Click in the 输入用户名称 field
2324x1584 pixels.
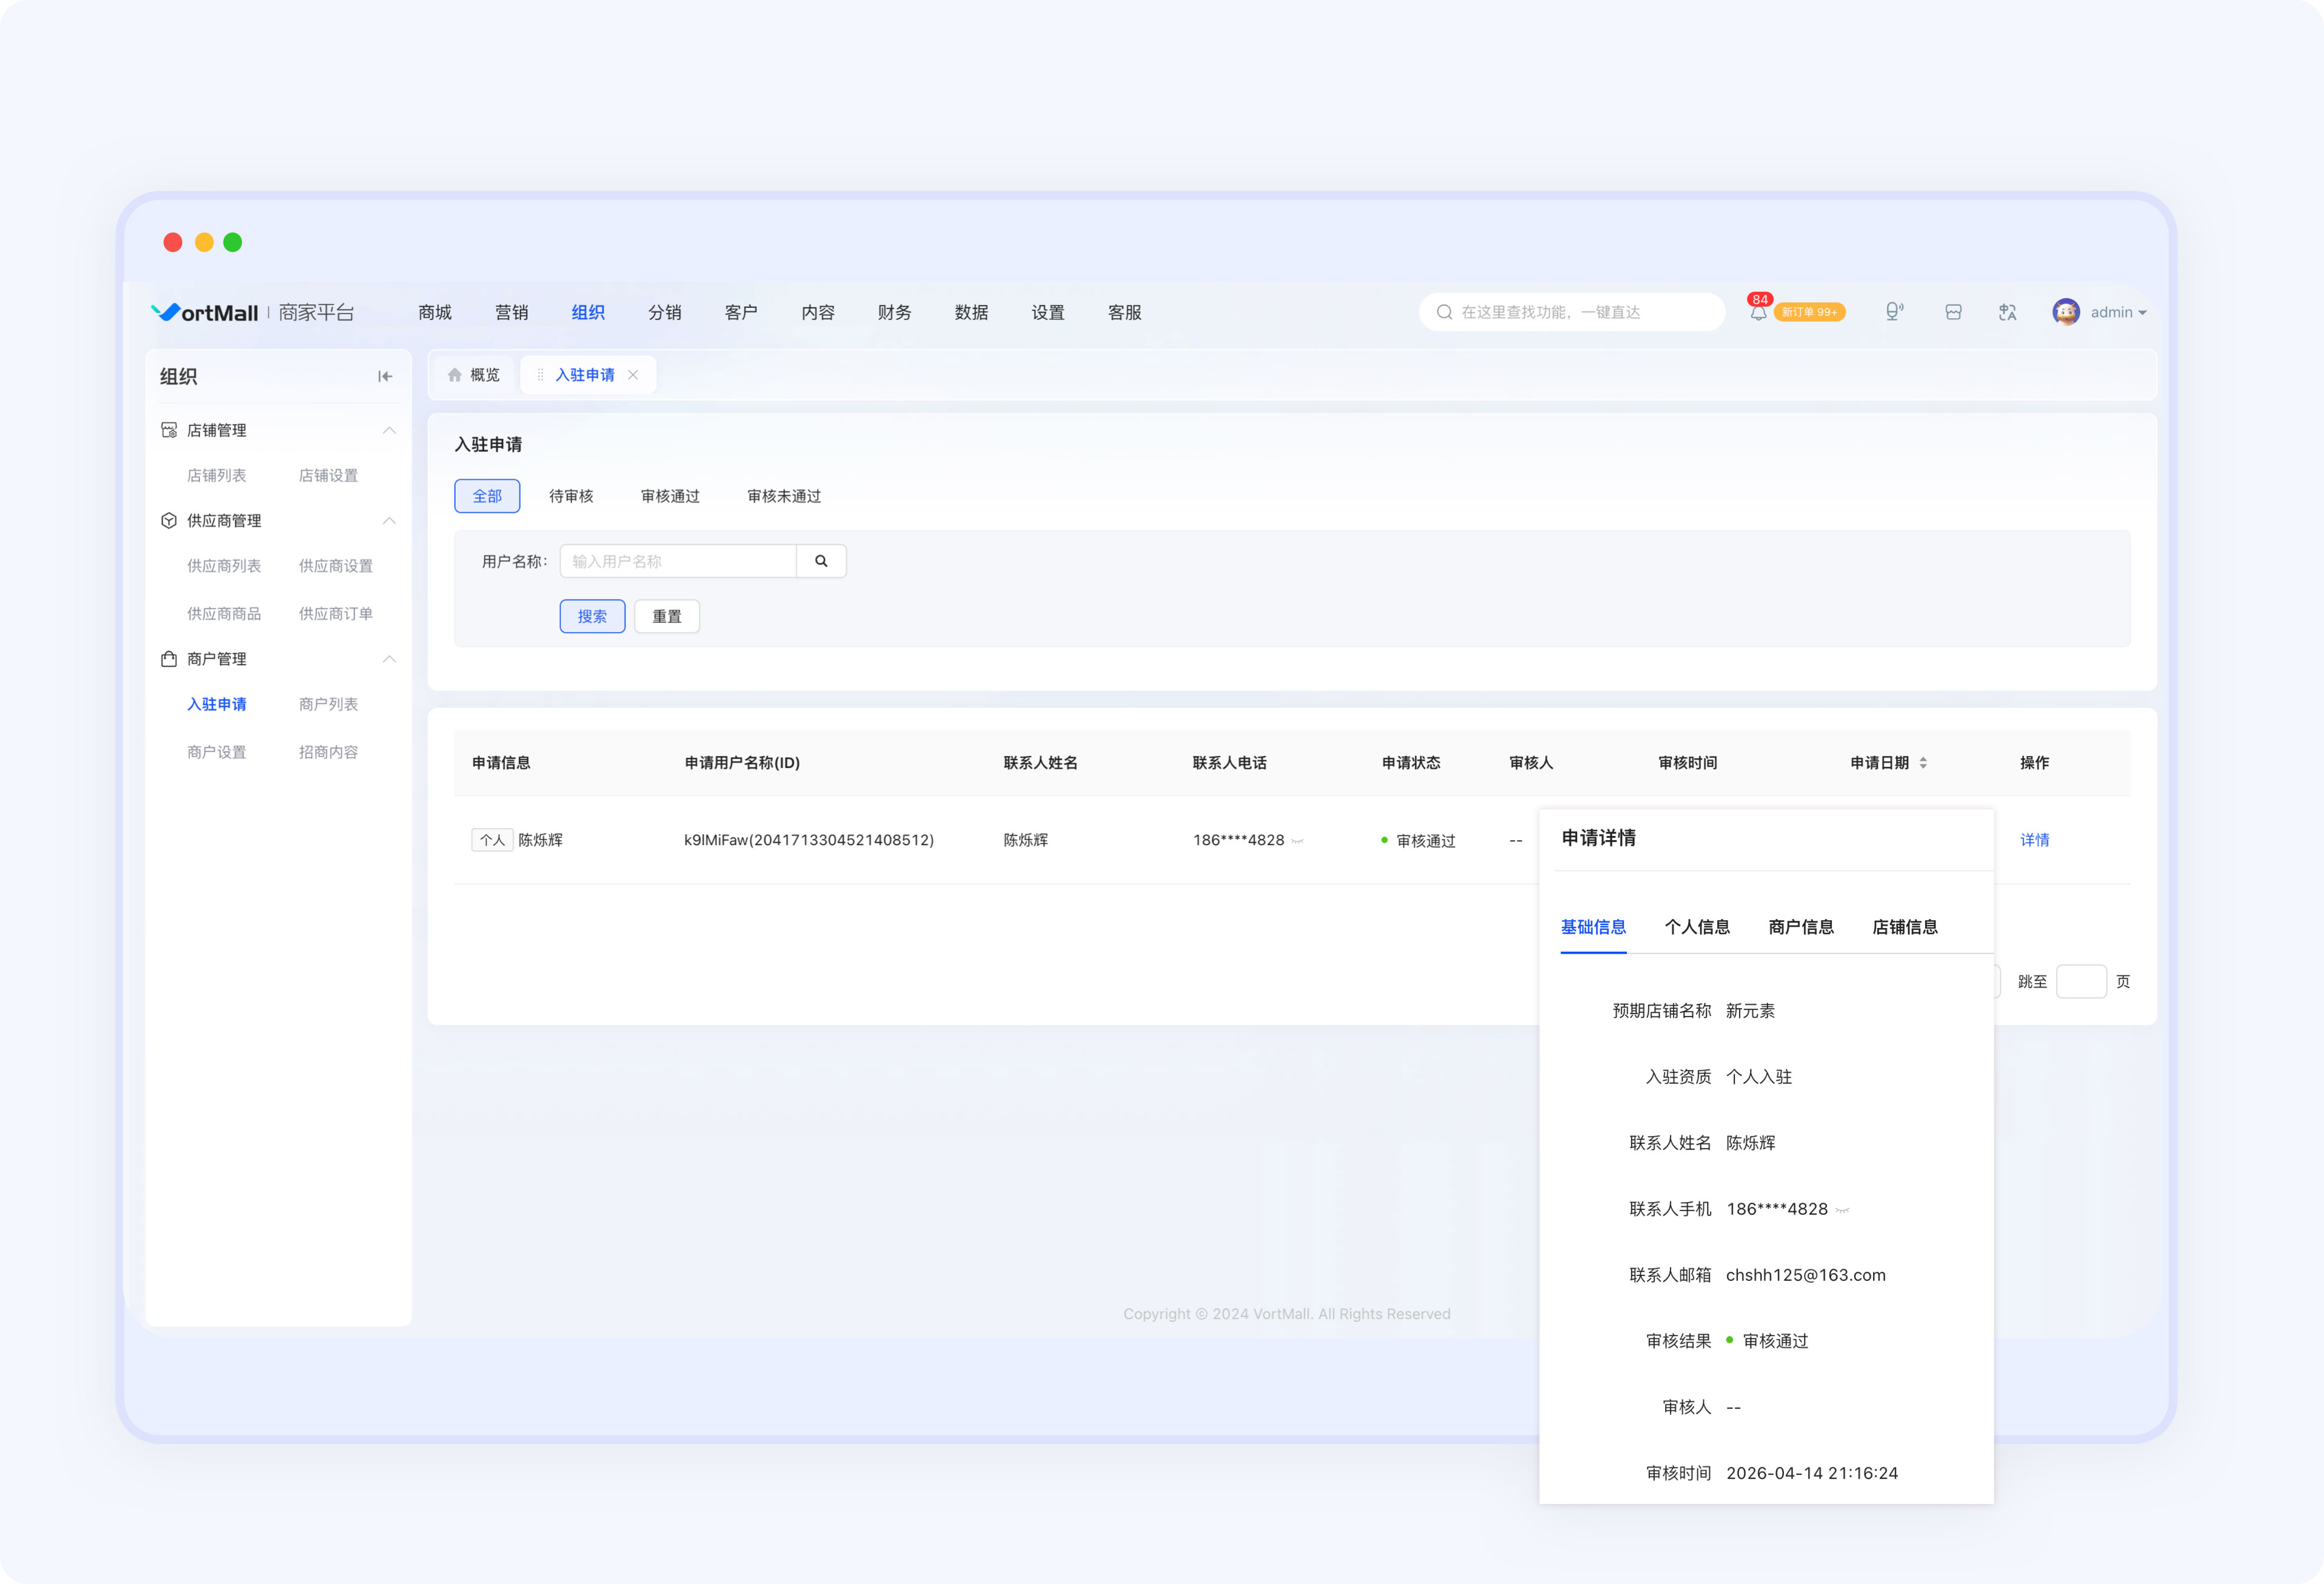(678, 561)
